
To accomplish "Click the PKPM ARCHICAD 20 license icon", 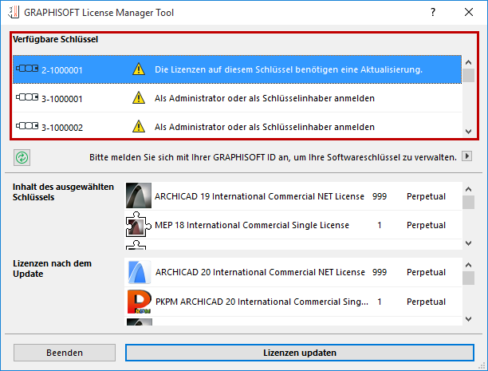I will coord(138,302).
